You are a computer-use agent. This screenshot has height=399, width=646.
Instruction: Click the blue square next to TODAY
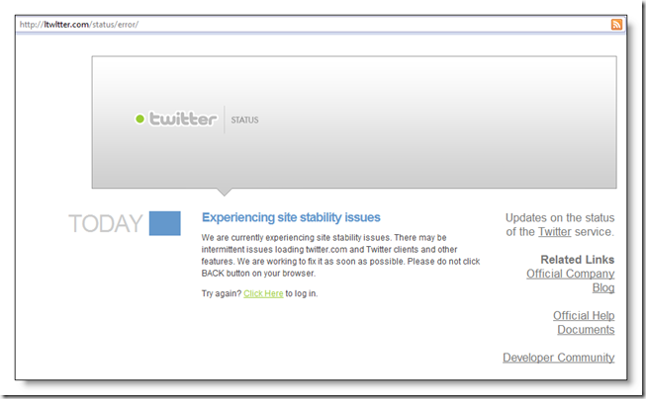165,223
